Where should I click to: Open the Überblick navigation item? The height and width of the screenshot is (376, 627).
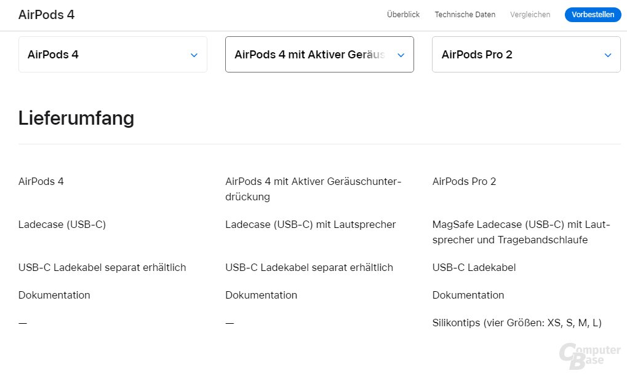tap(403, 14)
